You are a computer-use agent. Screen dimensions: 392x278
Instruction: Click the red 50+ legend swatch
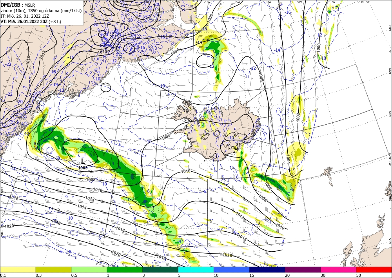click(x=374, y=270)
